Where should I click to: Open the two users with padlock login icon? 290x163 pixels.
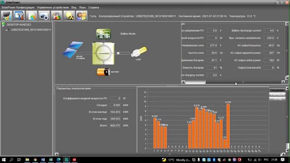click(82, 16)
